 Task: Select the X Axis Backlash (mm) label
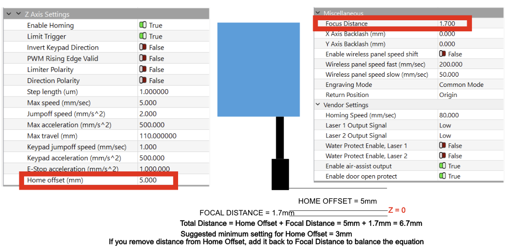[355, 34]
